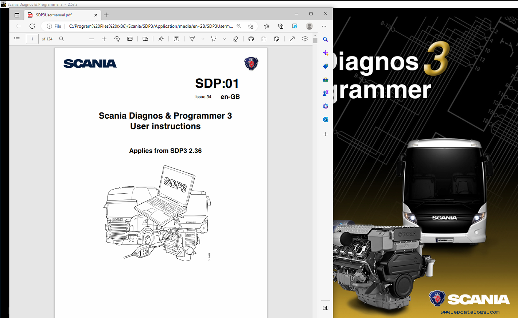
Task: Zoom in the PDF with plus icon
Action: pyautogui.click(x=104, y=39)
